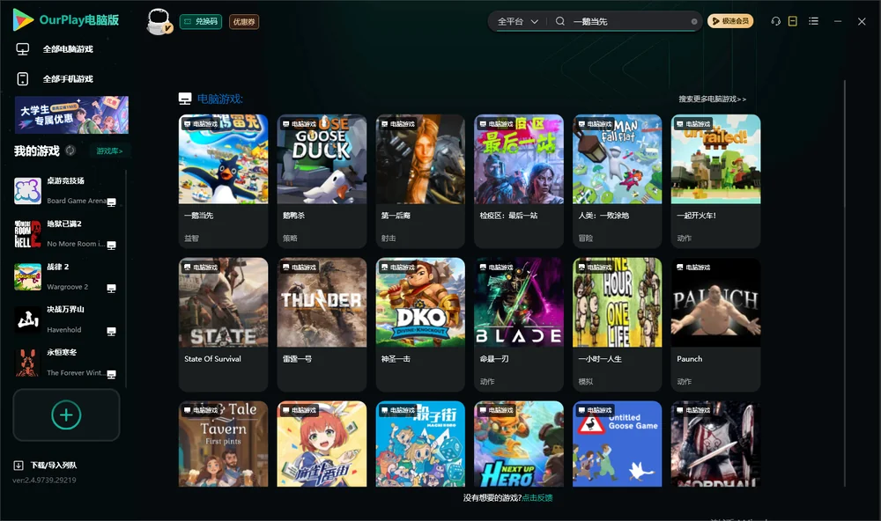Open the 鹅鸭杀 Goose Goose Duck card
This screenshot has height=521, width=881.
(x=322, y=180)
